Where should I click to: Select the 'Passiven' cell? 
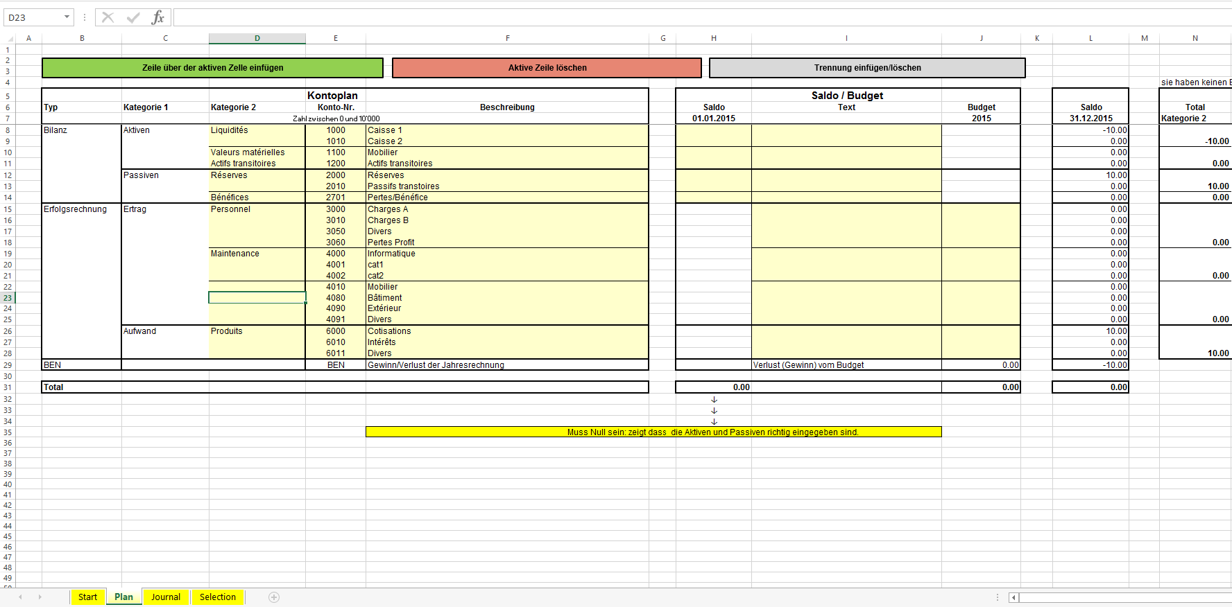(165, 175)
